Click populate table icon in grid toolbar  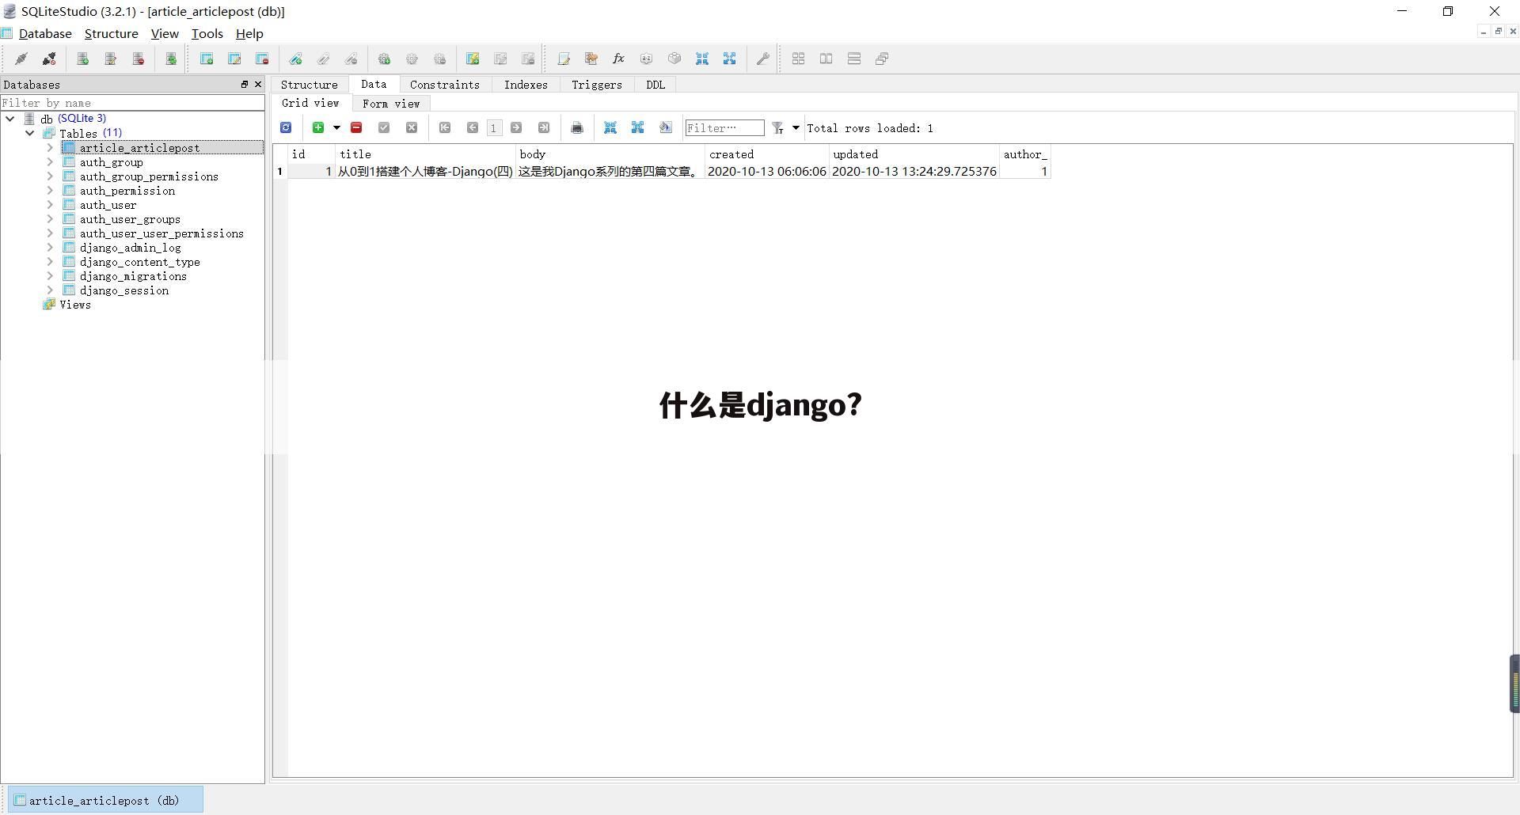click(666, 127)
